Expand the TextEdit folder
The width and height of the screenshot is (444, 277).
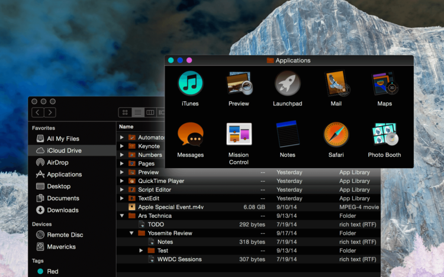point(122,198)
